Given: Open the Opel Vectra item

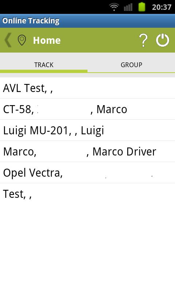Looking at the screenshot, I should pyautogui.click(x=87, y=173).
